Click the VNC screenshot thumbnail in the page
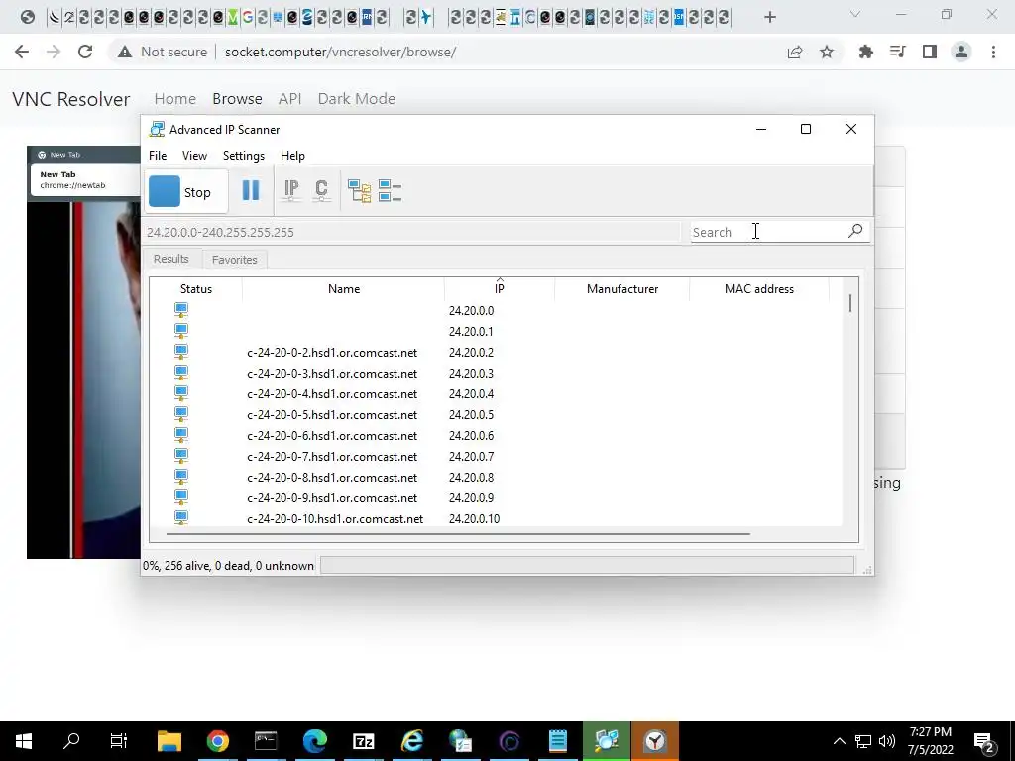Screen dimensions: 1015x761 point(83,352)
